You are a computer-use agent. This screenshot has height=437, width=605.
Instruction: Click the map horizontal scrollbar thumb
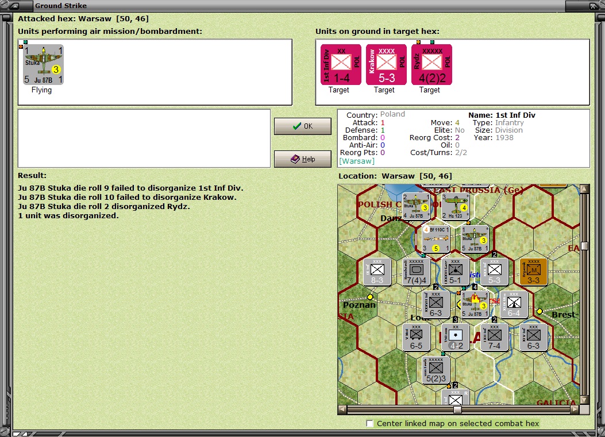(457, 409)
